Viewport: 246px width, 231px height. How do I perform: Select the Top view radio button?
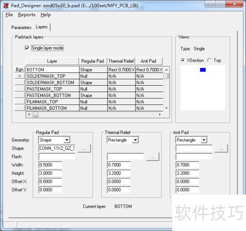pyautogui.click(x=209, y=60)
